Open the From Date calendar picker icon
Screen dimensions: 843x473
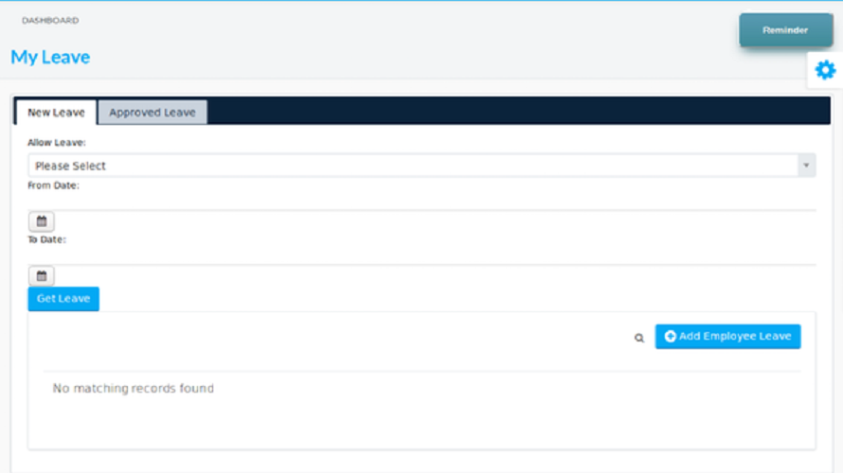click(x=42, y=221)
